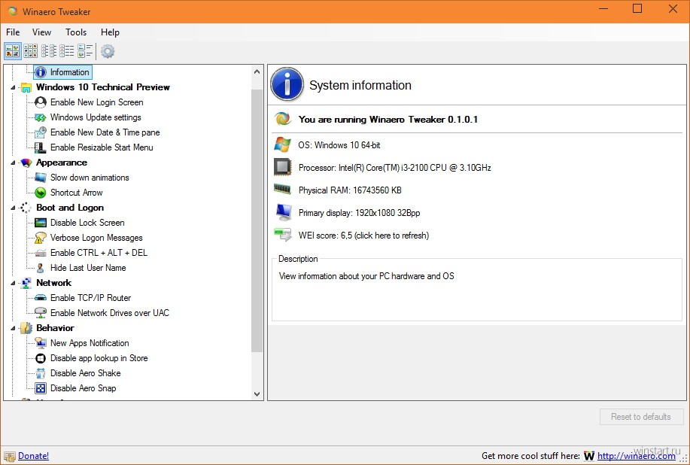Image resolution: width=690 pixels, height=465 pixels.
Task: Switch to the tiles view
Action: click(x=85, y=51)
